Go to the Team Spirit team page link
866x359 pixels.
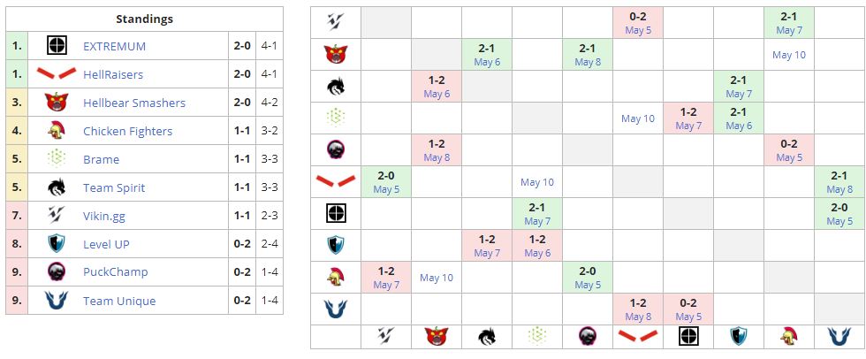click(114, 187)
